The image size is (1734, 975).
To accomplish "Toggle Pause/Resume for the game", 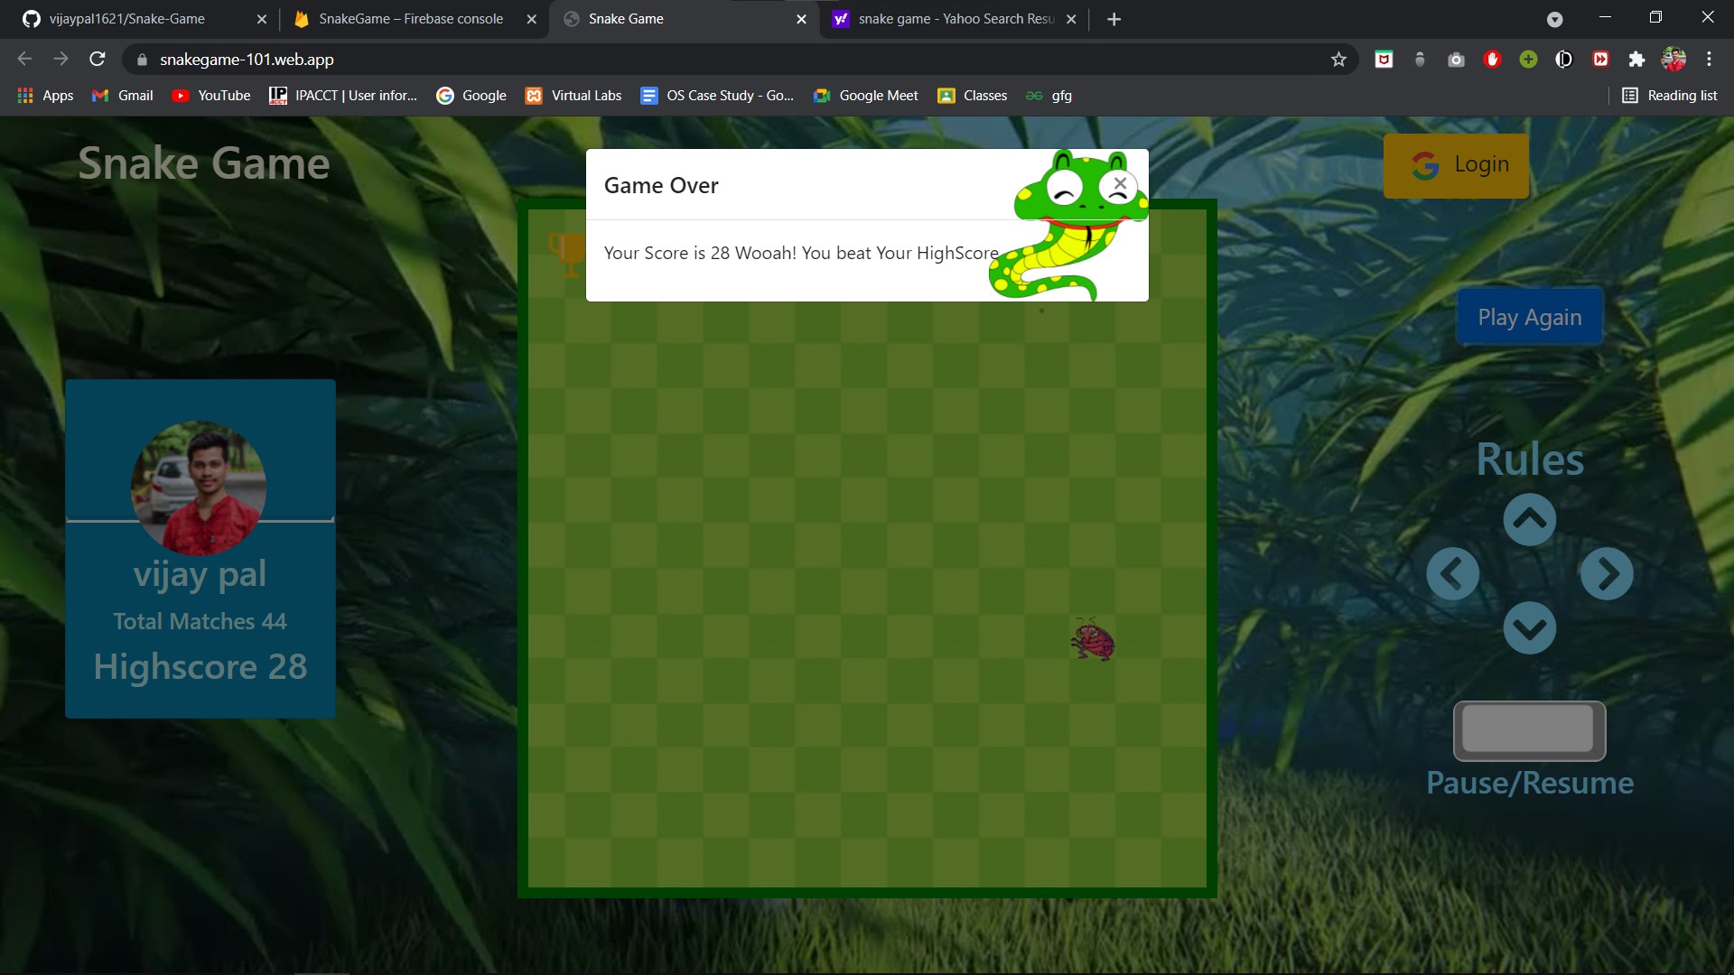I will tap(1529, 730).
